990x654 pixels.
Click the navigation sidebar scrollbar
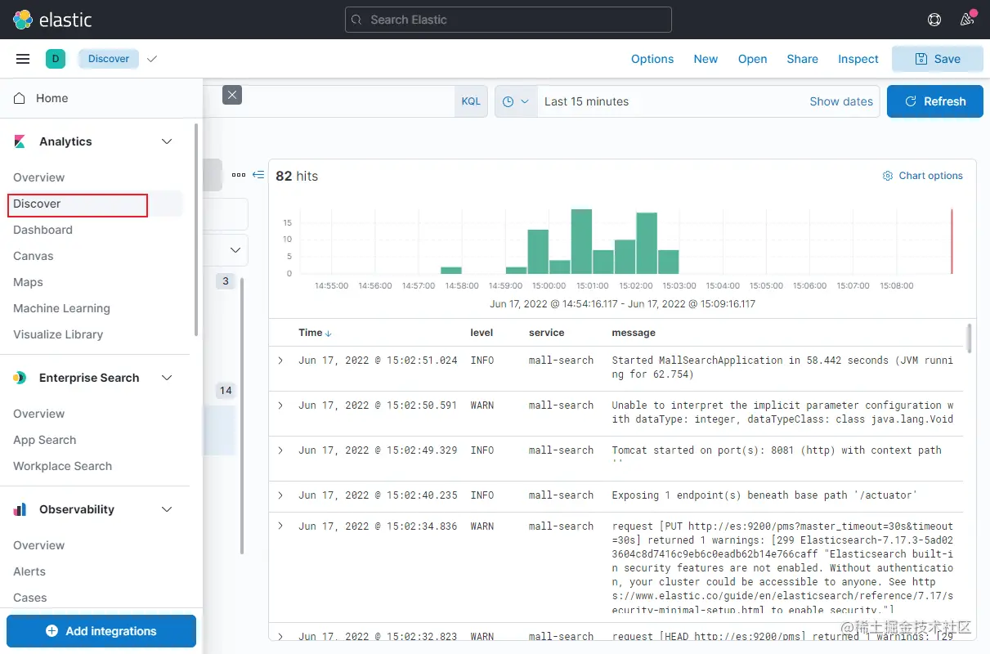coord(196,229)
